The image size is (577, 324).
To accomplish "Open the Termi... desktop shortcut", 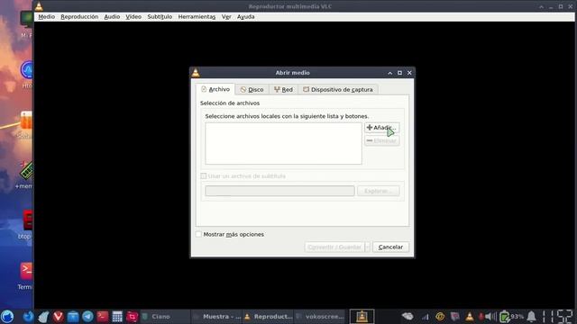I will click(x=26, y=275).
